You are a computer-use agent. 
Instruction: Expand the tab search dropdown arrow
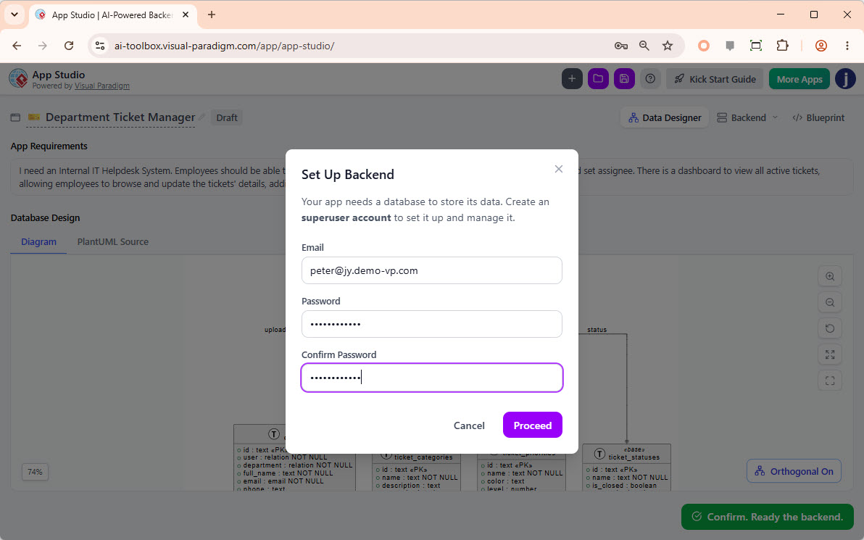(x=14, y=15)
